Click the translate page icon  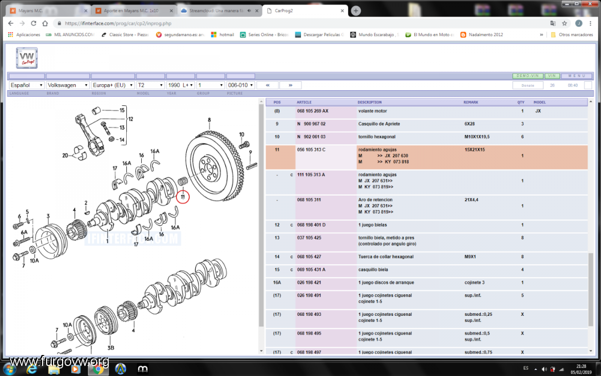pos(553,23)
